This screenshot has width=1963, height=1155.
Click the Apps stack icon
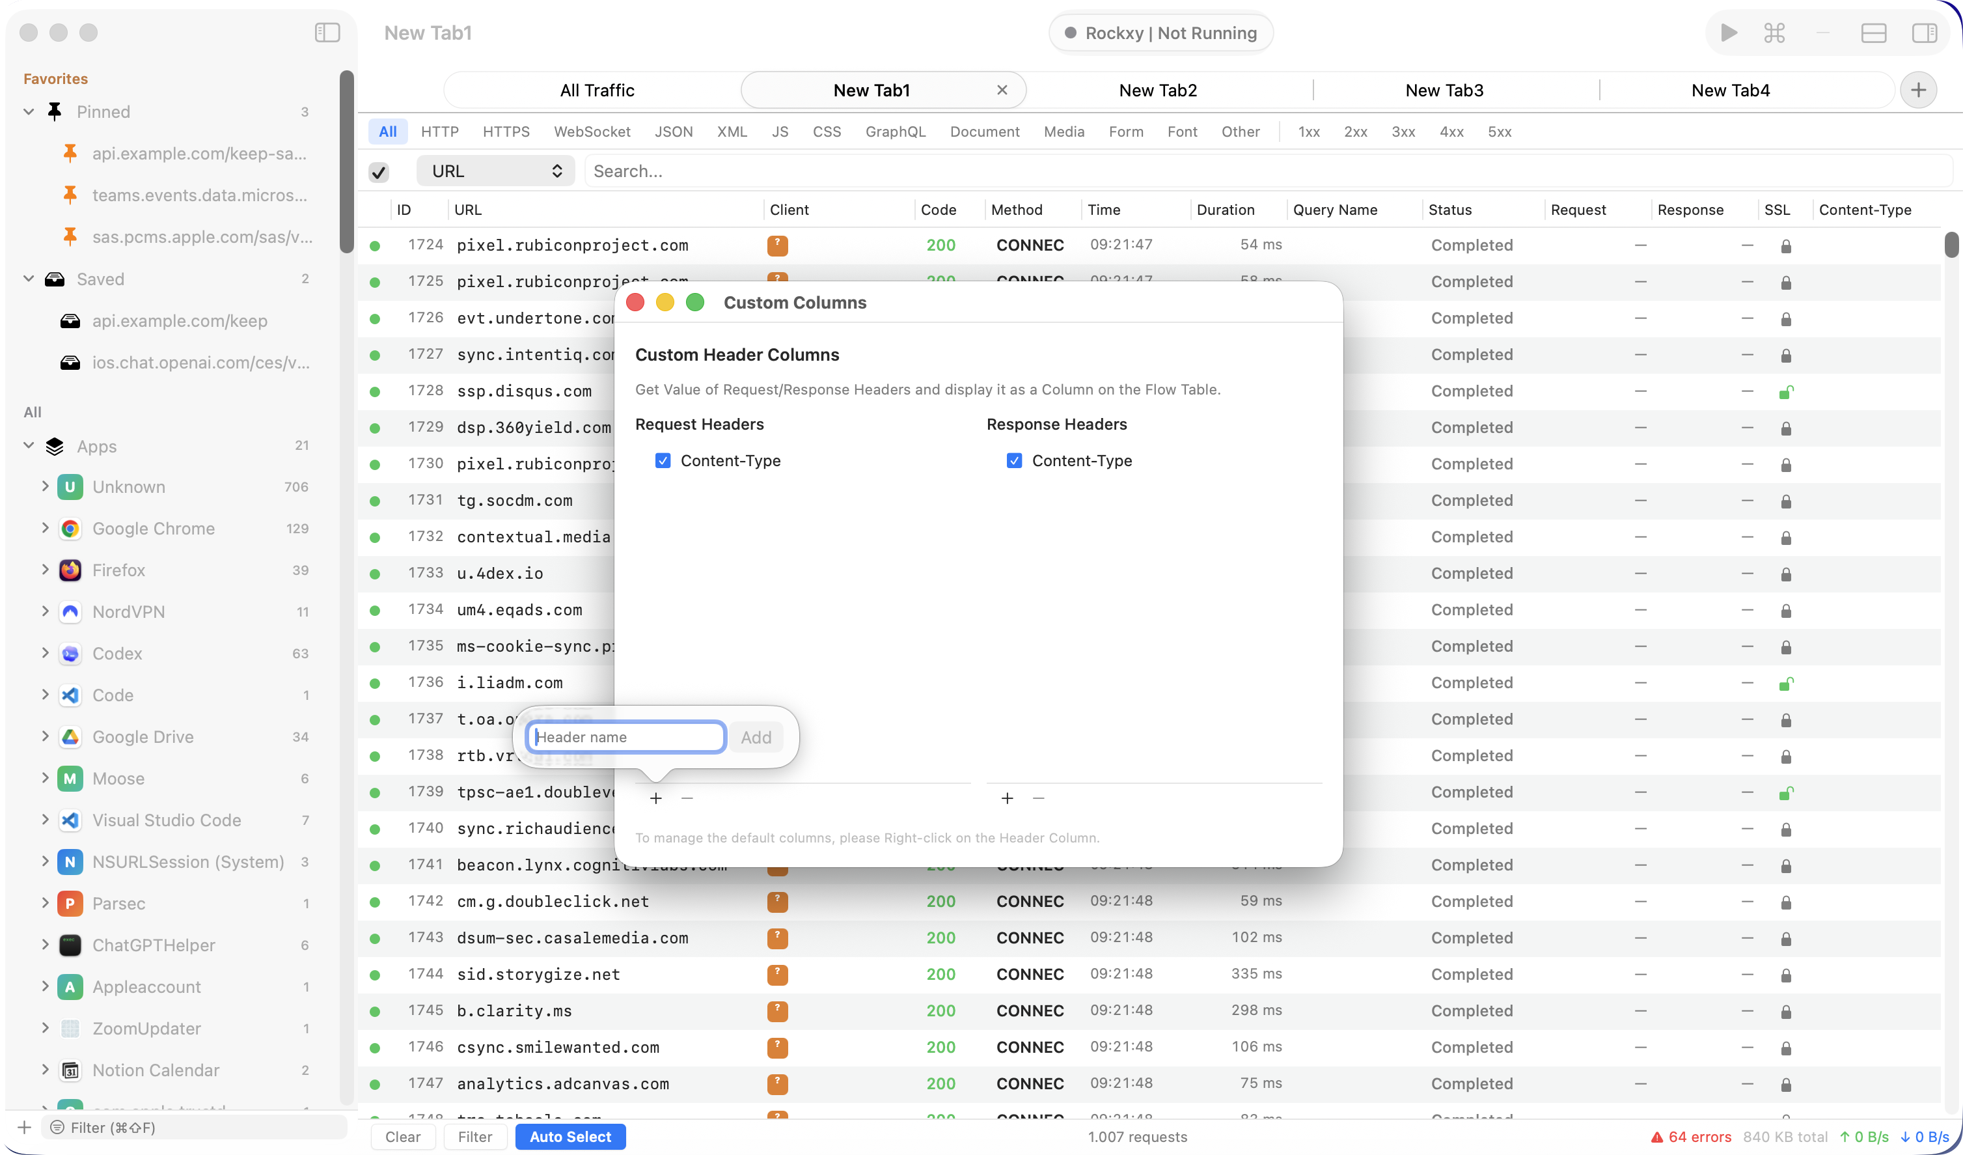click(55, 447)
